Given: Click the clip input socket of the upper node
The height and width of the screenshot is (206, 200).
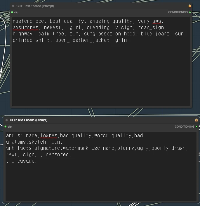Looking at the screenshot, I should click(12, 12).
